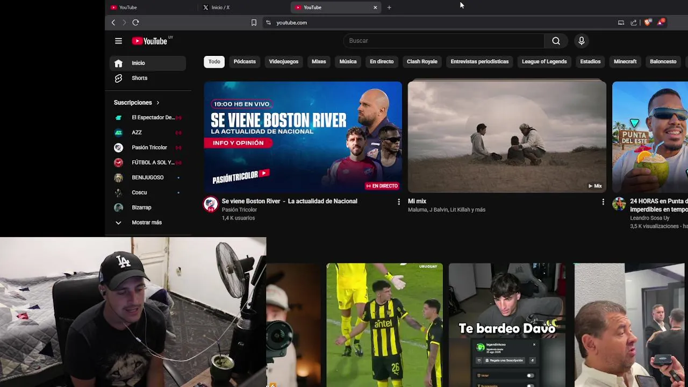Viewport: 688px width, 387px height.
Task: Select the Baloncesto filter chip
Action: point(663,62)
